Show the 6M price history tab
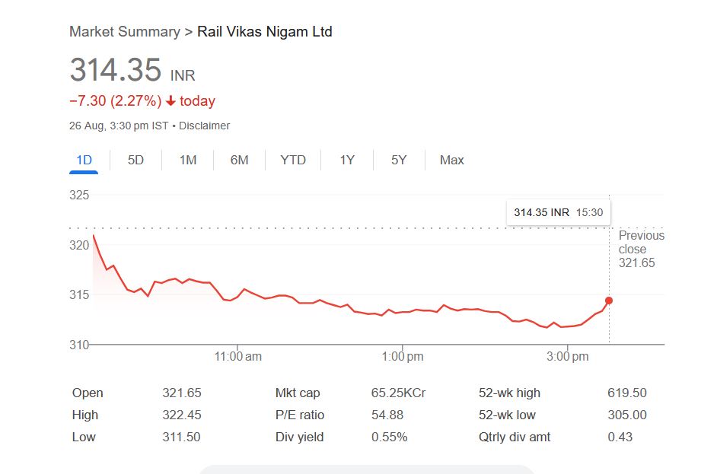The height and width of the screenshot is (474, 701). [240, 160]
